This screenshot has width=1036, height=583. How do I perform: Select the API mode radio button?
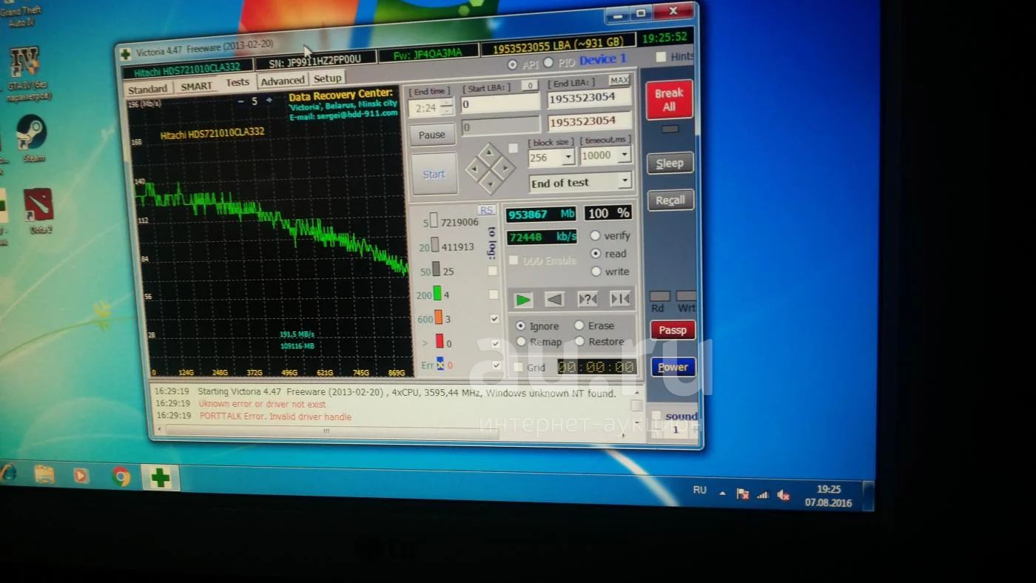[x=512, y=65]
